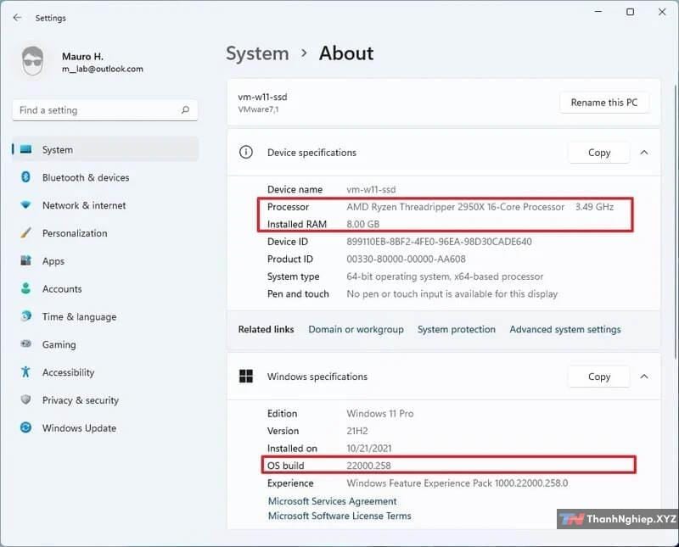Click Rename this PC button
The width and height of the screenshot is (679, 547).
tap(604, 103)
